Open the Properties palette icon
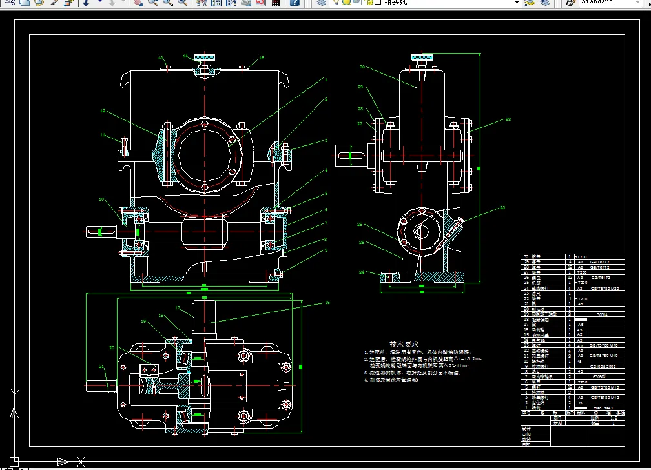The width and height of the screenshot is (651, 470). coord(201,3)
